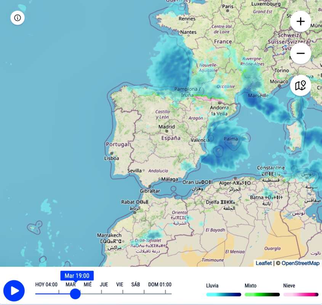322x305 pixels.
Task: Select SÁB on the forecast timeline
Action: click(x=136, y=284)
